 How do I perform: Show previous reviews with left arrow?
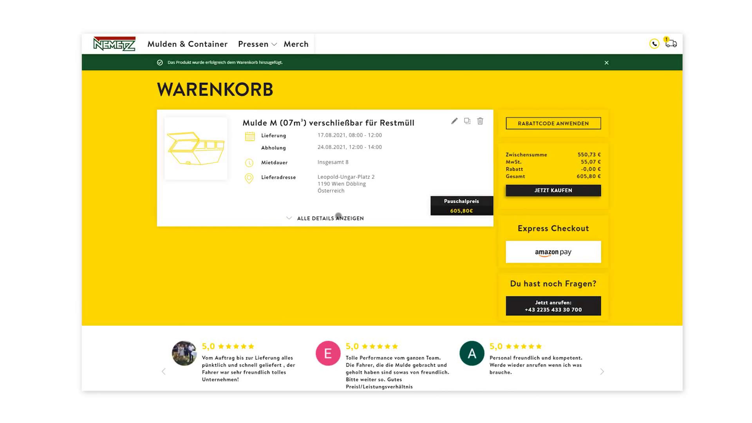164,371
